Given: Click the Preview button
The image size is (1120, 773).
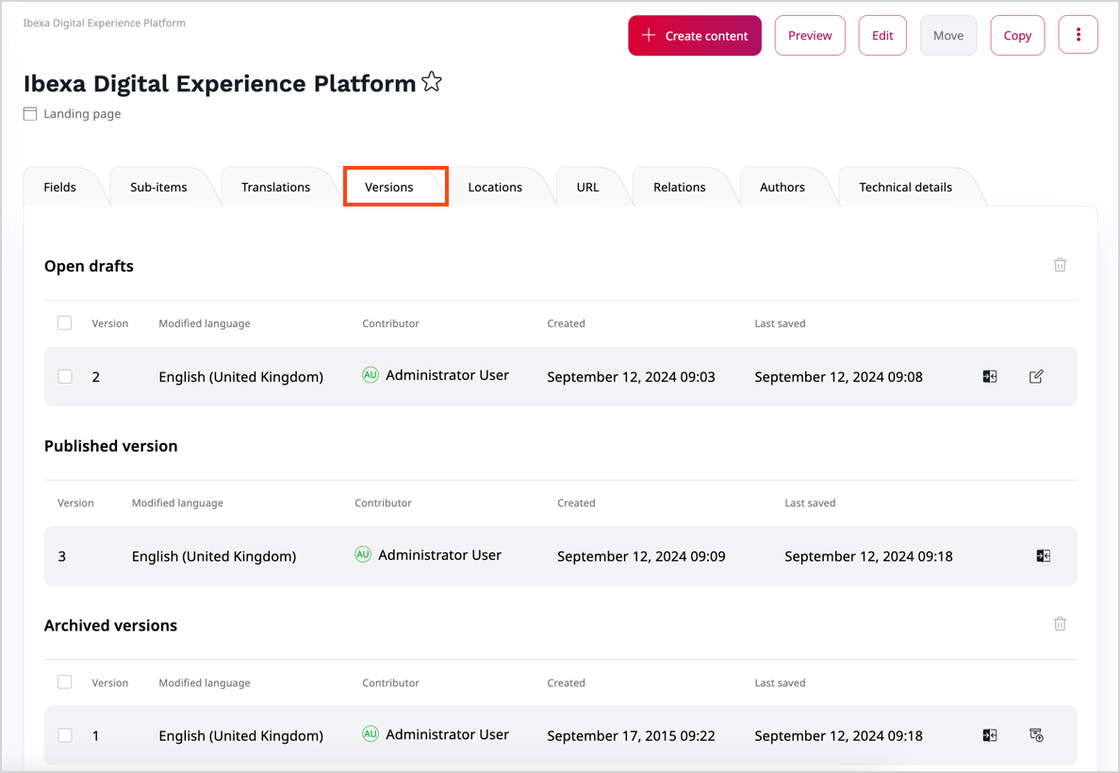Looking at the screenshot, I should [810, 36].
